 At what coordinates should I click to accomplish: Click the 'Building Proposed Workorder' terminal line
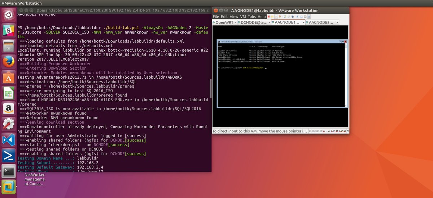click(x=55, y=64)
